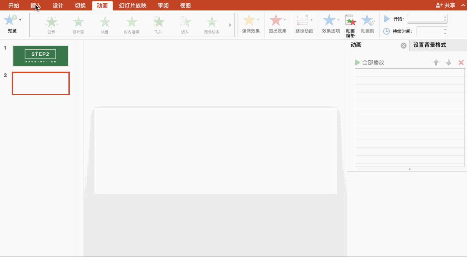Click the 开始 play triangle icon
The image size is (467, 257).
[387, 19]
